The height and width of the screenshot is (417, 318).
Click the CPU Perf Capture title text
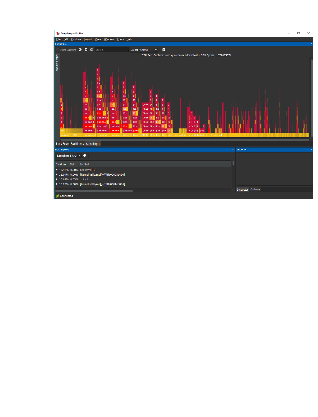pyautogui.click(x=186, y=55)
